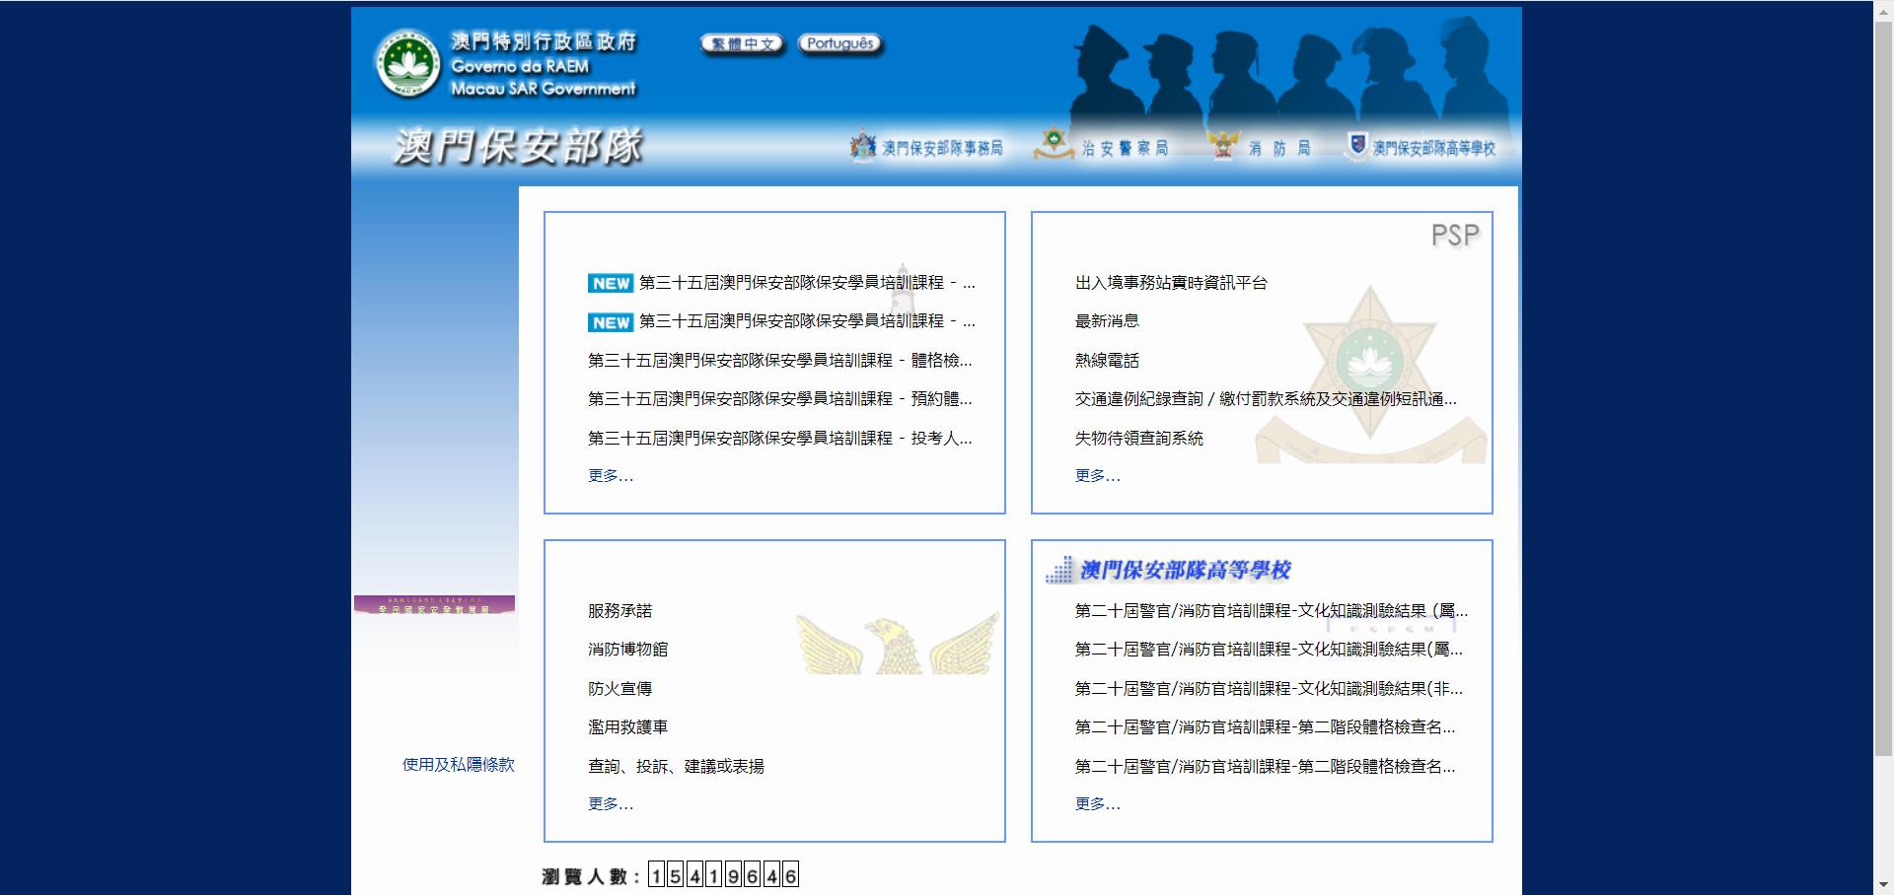Screen dimensions: 1894x895
Task: Expand 更多 in the fire services panel
Action: 611,804
